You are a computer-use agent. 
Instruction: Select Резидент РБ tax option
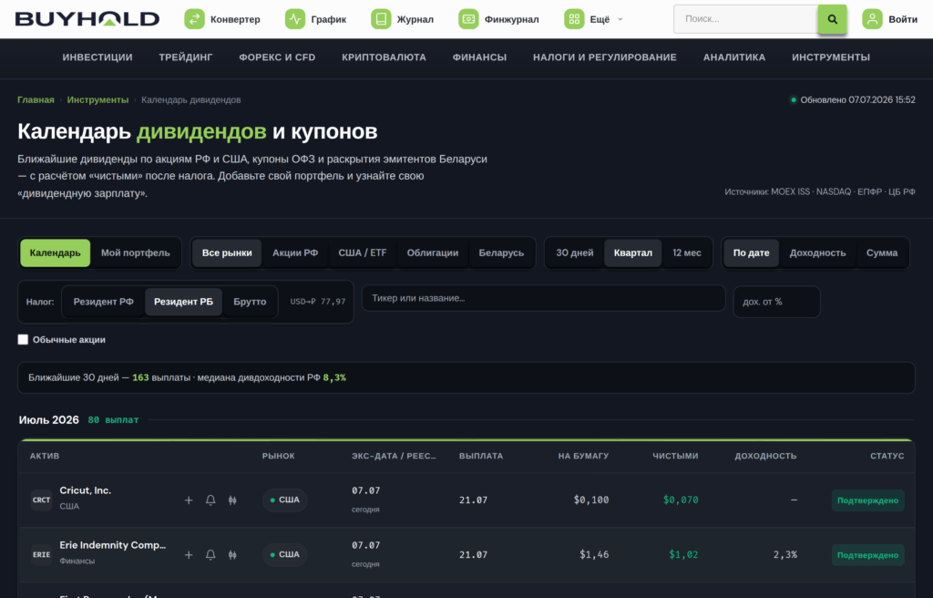(x=183, y=302)
